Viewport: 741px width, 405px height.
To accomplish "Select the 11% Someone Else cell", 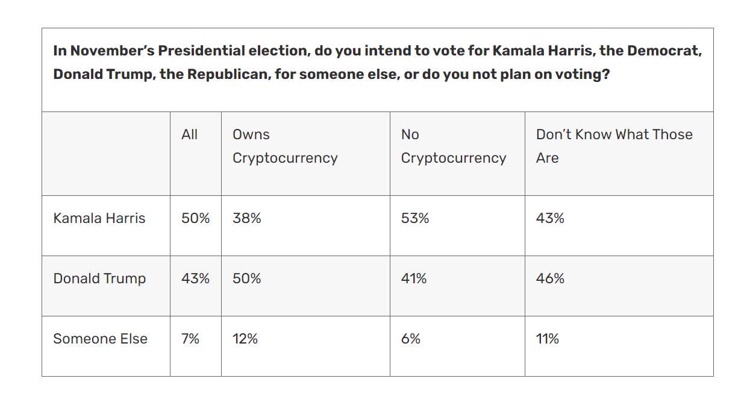I will (547, 339).
